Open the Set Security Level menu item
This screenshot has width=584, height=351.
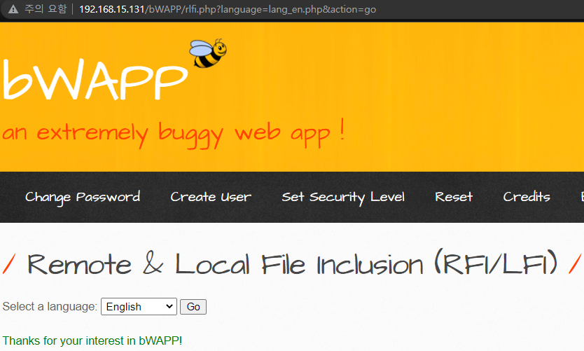343,197
